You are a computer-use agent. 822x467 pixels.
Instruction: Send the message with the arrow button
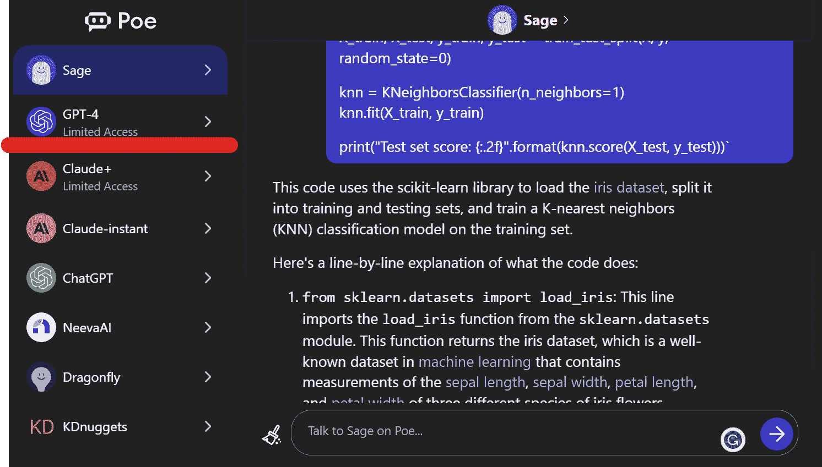click(777, 434)
